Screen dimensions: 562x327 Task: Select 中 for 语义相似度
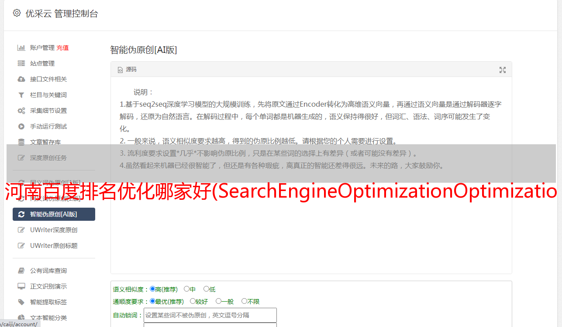coord(186,289)
